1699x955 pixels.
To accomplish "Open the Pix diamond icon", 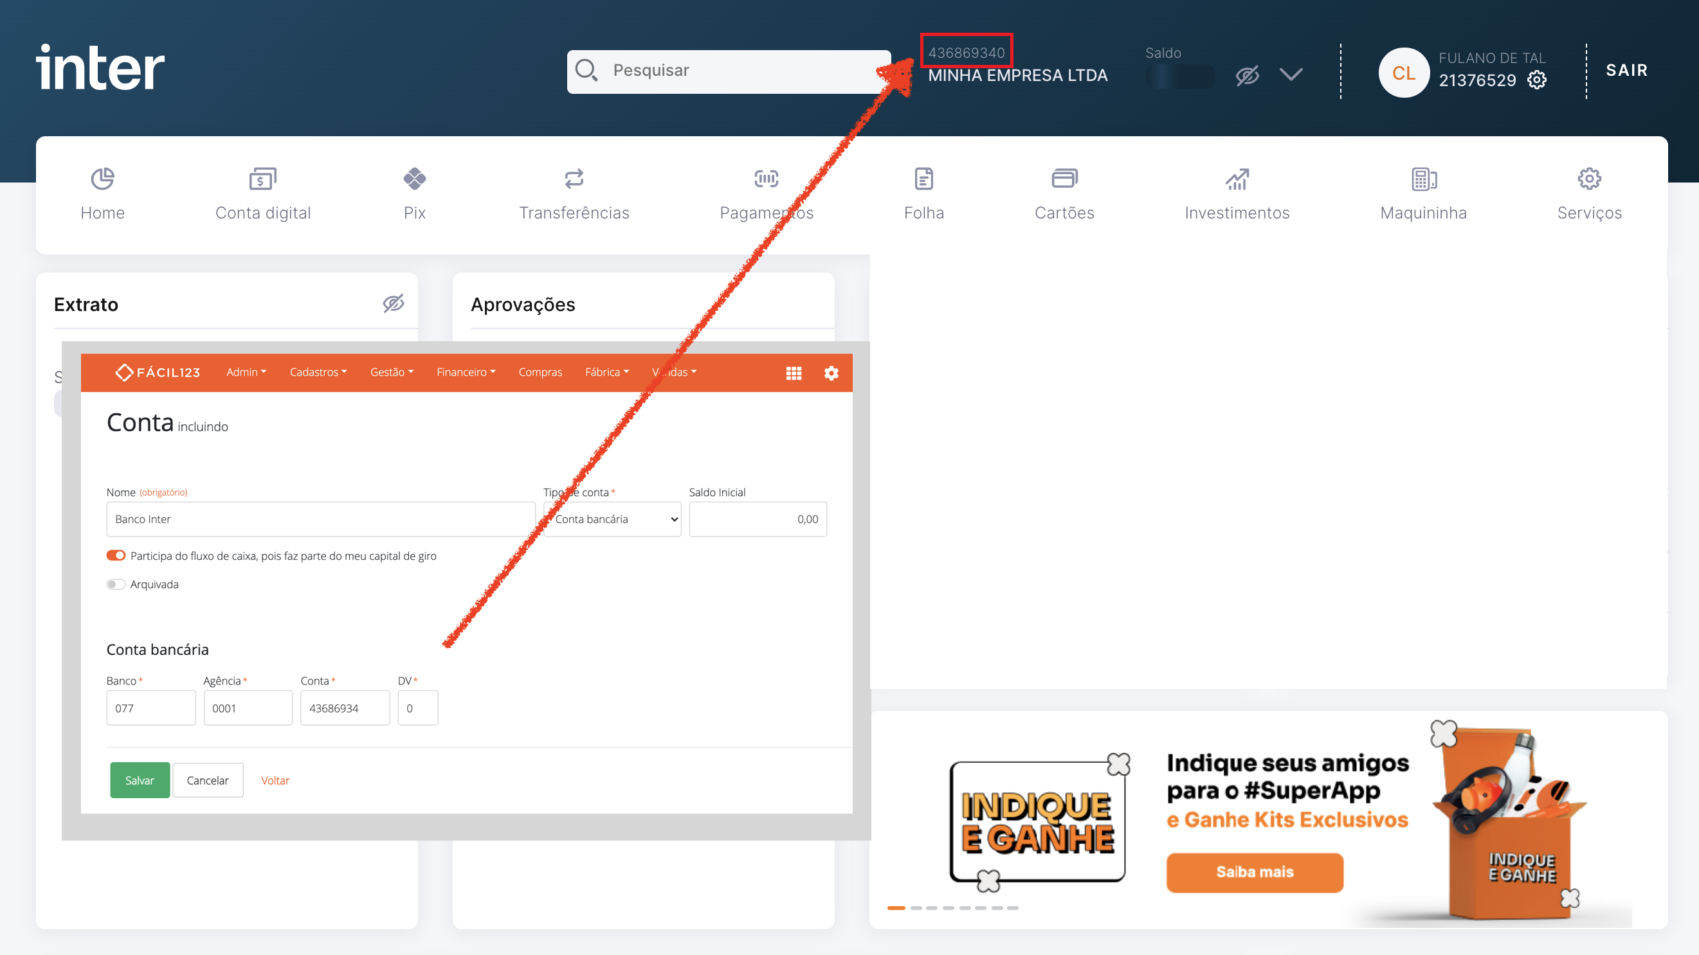I will [x=414, y=179].
